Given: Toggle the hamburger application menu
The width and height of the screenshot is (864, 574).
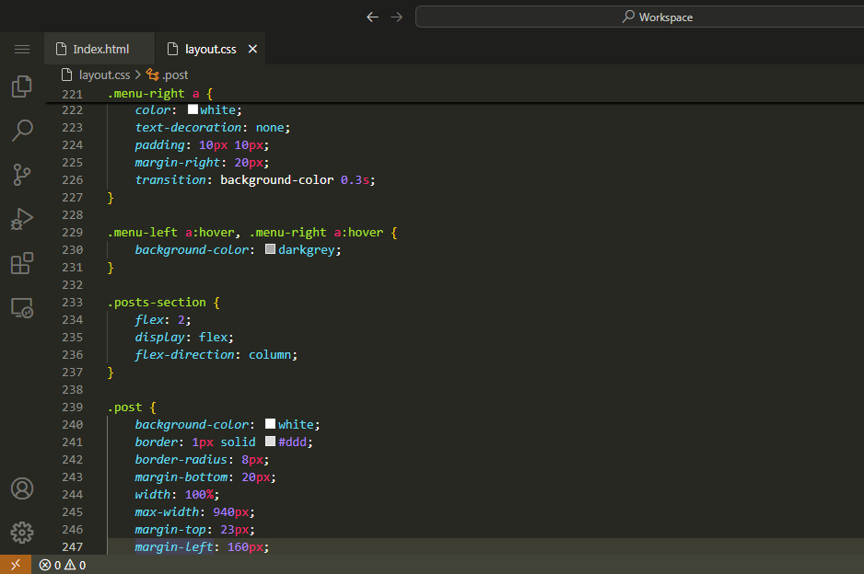Looking at the screenshot, I should [22, 49].
